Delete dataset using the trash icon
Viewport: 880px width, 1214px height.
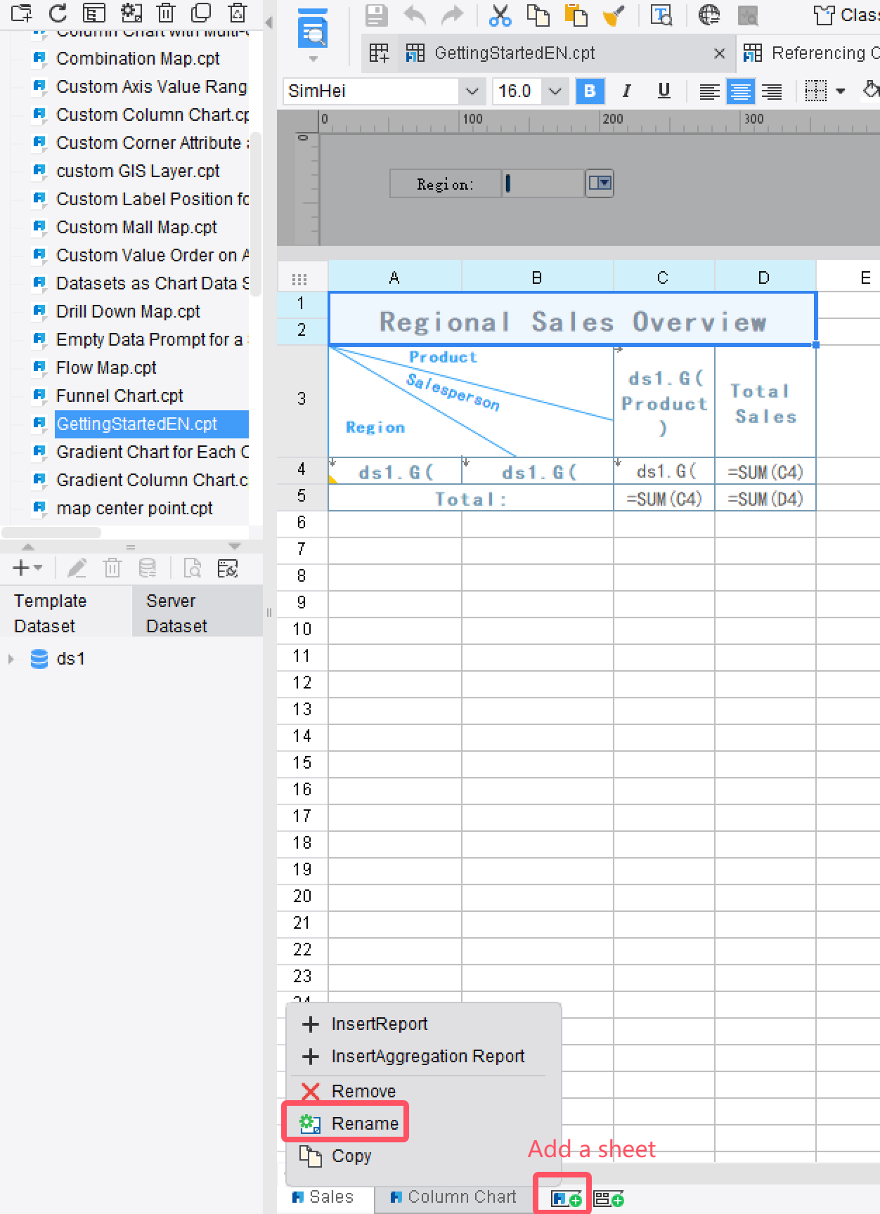point(112,568)
